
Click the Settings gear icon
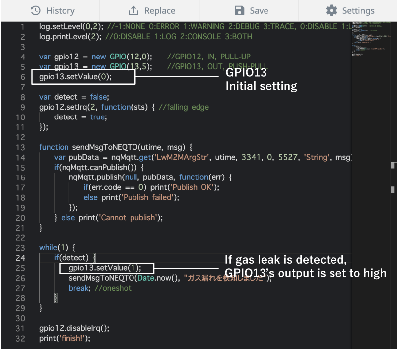coord(332,11)
